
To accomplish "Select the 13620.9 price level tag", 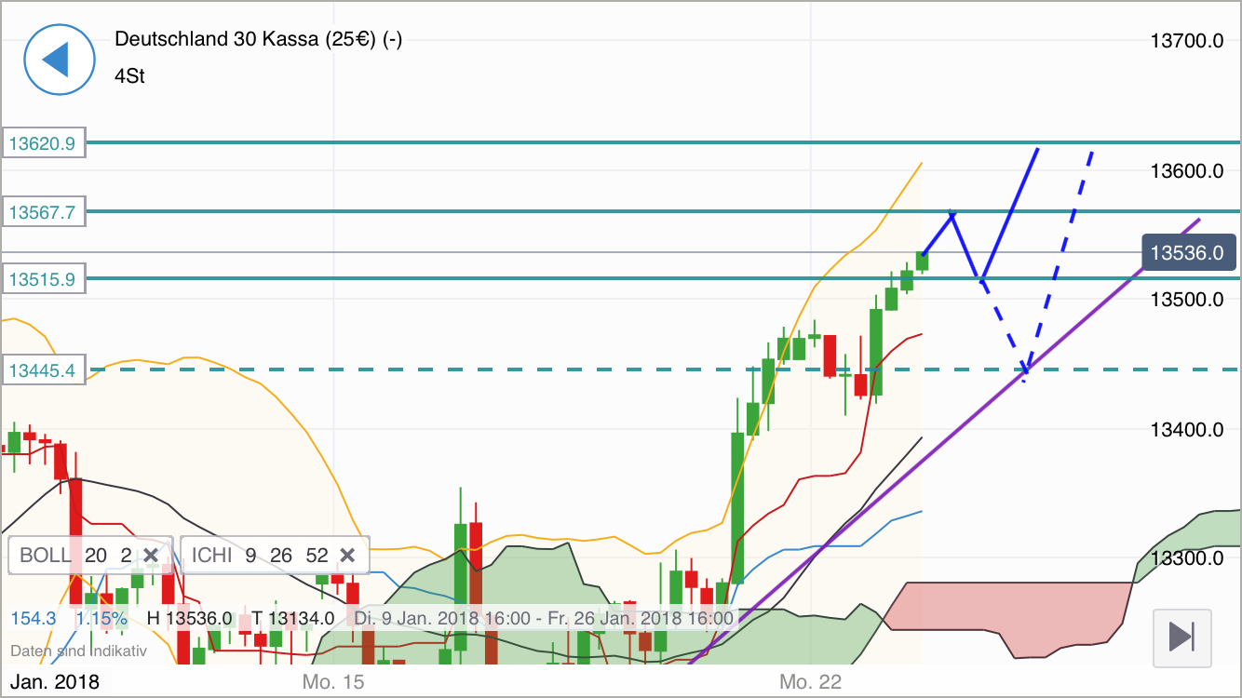I will point(42,142).
